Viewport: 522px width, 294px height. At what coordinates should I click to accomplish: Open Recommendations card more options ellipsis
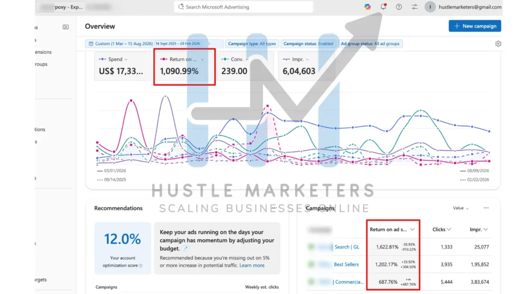click(274, 208)
